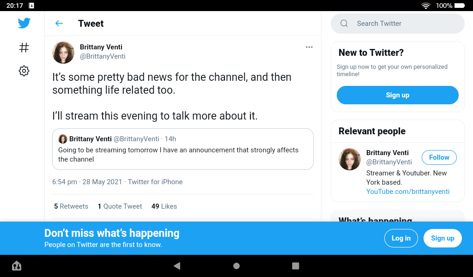Viewport: 473px width, 277px height.
Task: Tap the Wi-Fi status icon
Action: pos(425,6)
